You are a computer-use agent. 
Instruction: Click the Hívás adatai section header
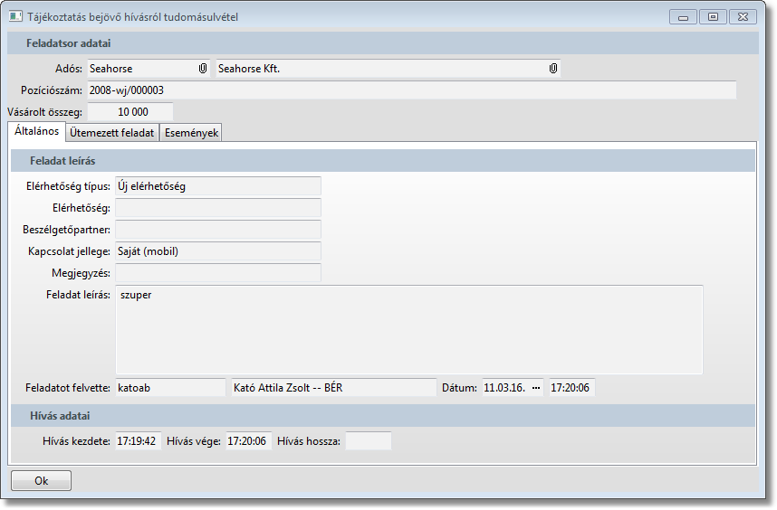[x=382, y=416]
